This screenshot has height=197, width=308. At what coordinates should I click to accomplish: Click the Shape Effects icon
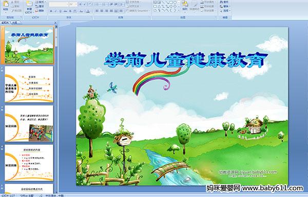(202, 11)
